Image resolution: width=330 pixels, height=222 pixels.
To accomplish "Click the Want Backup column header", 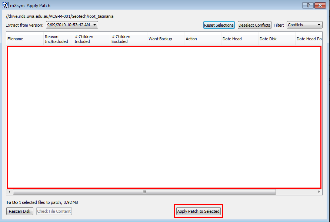I will (x=165, y=39).
